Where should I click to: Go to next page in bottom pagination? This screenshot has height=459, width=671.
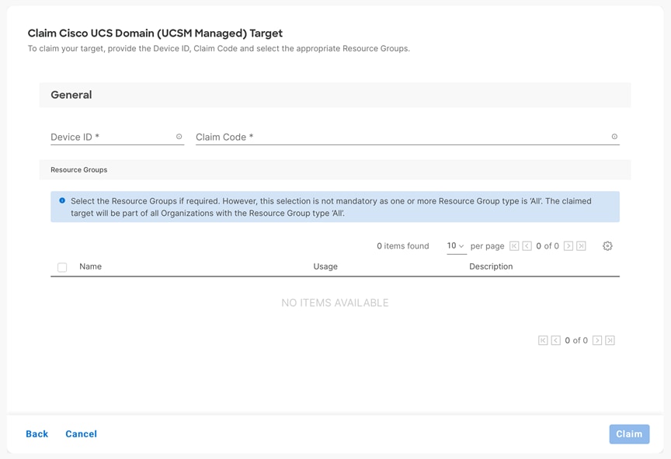pyautogui.click(x=597, y=340)
